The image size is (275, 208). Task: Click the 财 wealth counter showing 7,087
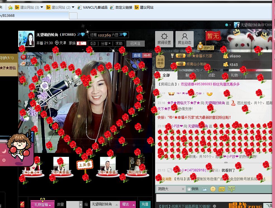28,57
